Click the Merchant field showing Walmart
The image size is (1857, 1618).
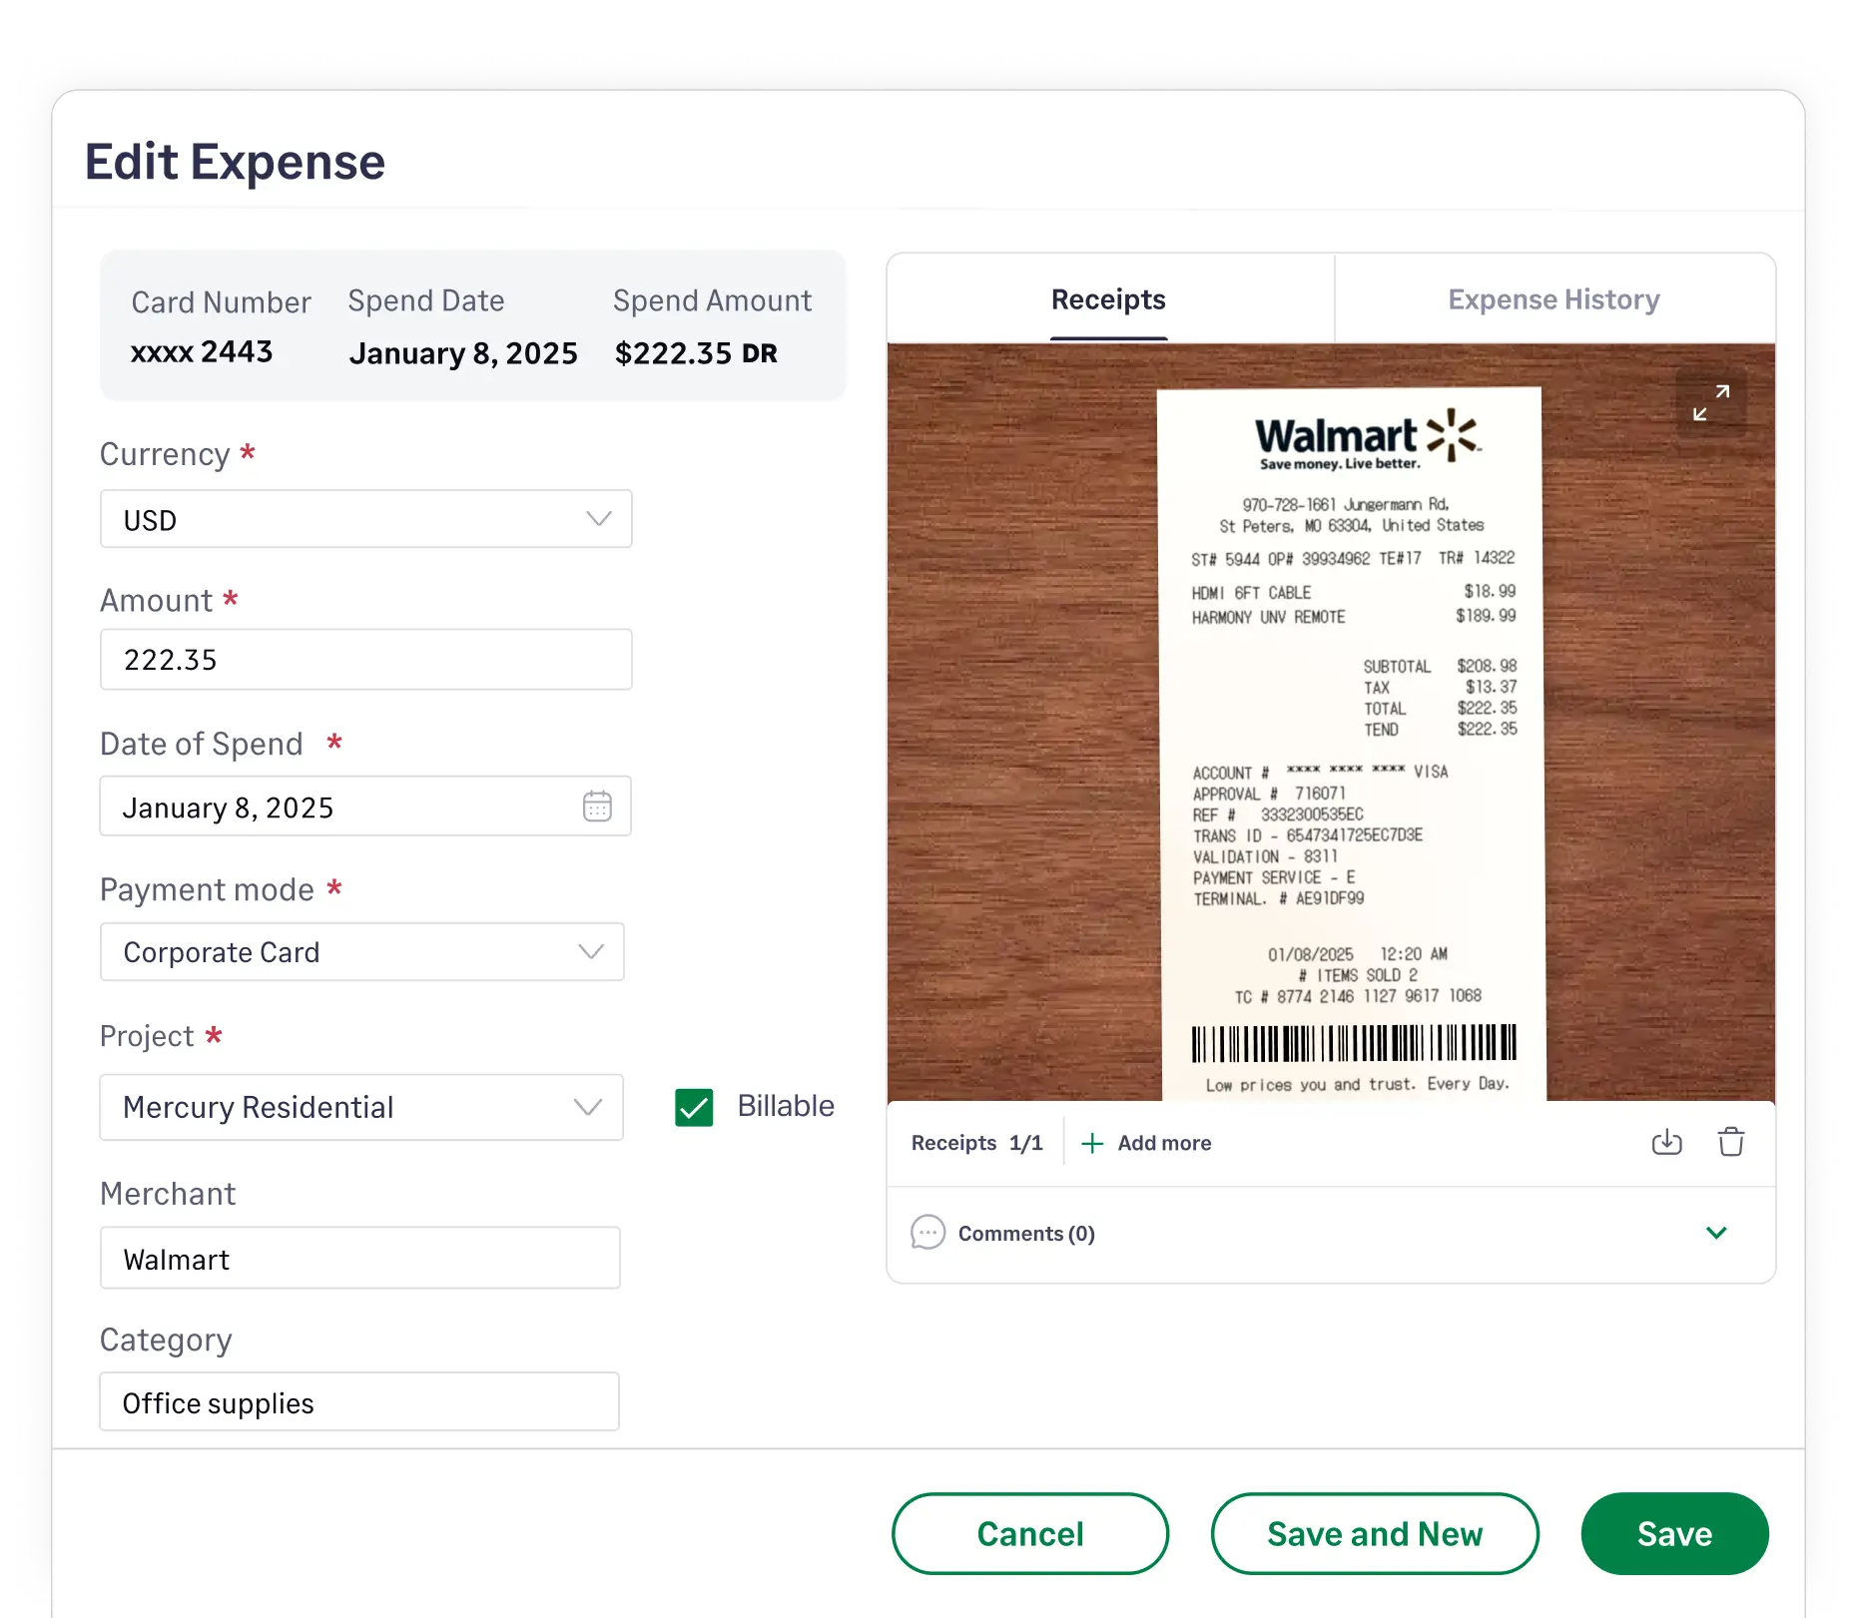[x=359, y=1258]
